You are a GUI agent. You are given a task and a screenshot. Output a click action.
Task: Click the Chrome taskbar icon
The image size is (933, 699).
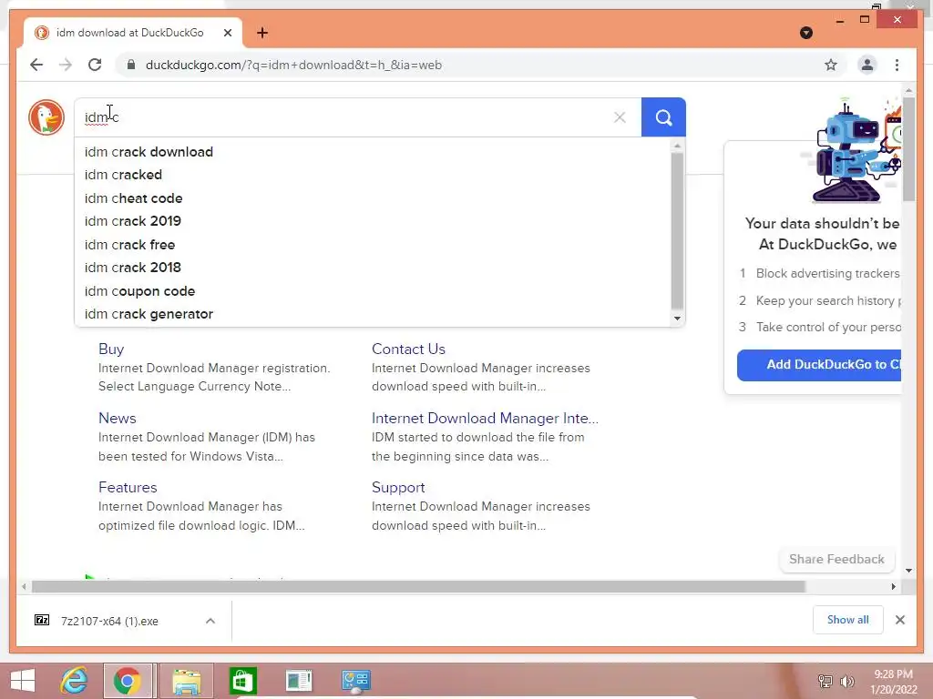[128, 681]
